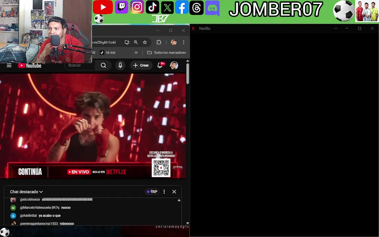Screen dimensions: 379x237
Task: Click the Crear button
Action: (x=141, y=65)
